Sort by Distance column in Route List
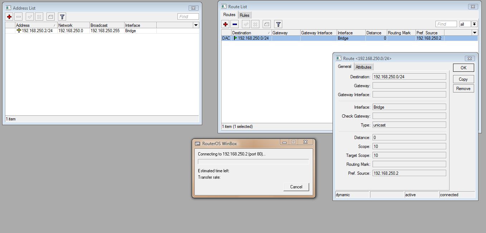Image resolution: width=486 pixels, height=233 pixels. click(x=376, y=33)
